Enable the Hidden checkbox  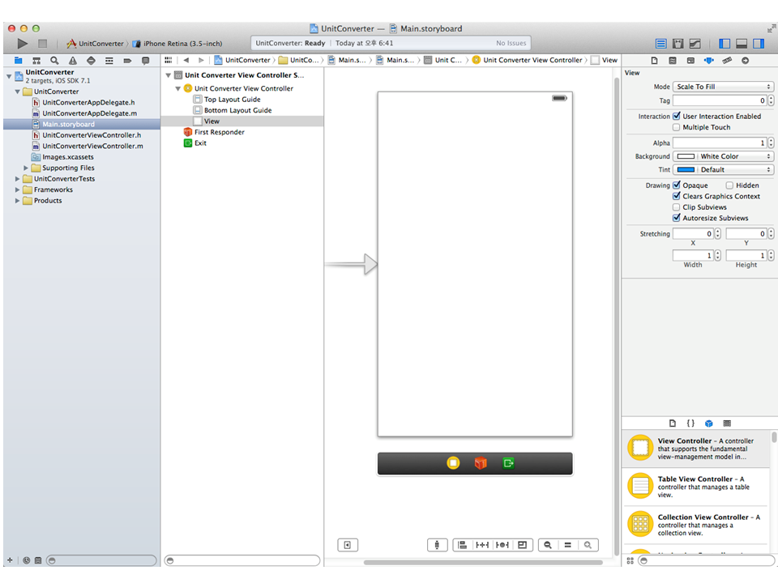(729, 185)
